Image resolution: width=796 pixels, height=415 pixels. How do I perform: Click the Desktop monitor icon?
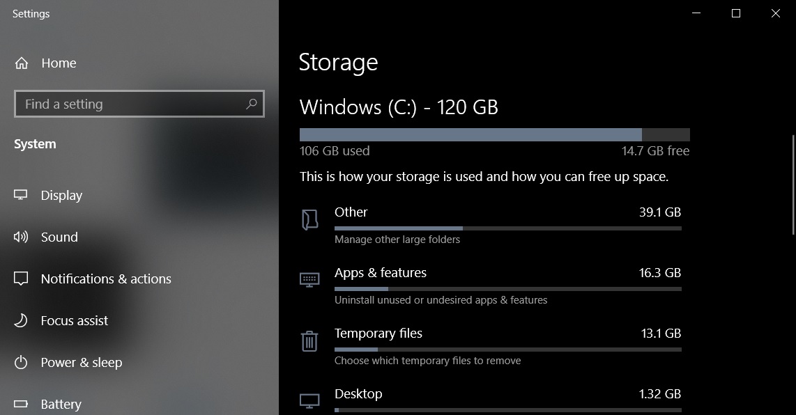pos(309,400)
